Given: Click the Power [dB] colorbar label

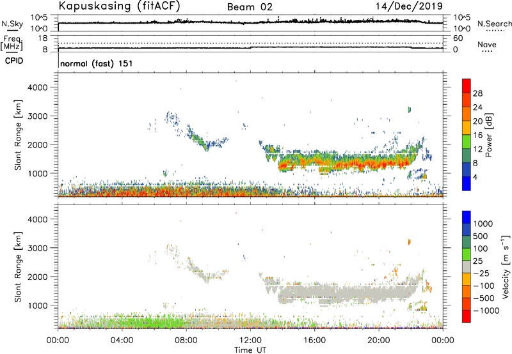Looking at the screenshot, I should pos(488,135).
